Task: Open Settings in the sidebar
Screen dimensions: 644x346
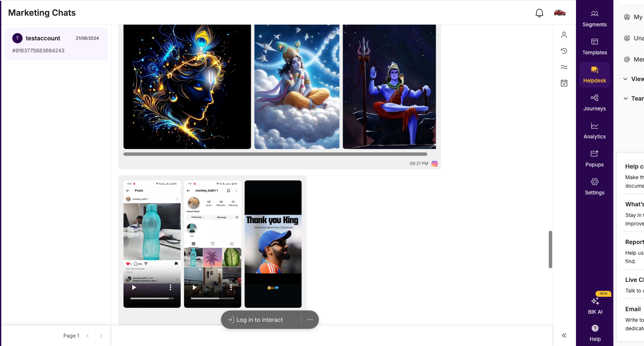Action: pyautogui.click(x=594, y=187)
